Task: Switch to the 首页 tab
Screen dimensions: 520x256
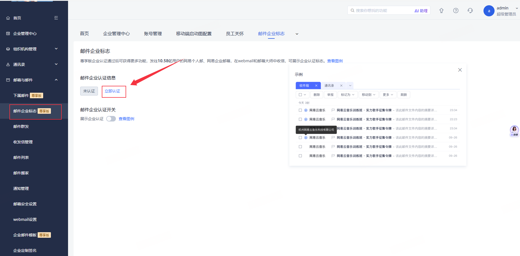Action: 84,33
